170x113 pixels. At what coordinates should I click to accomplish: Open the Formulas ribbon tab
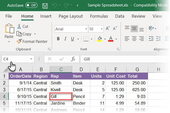pos(99,16)
